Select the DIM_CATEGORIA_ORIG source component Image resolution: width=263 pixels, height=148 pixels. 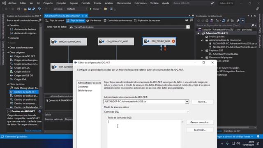click(x=69, y=42)
